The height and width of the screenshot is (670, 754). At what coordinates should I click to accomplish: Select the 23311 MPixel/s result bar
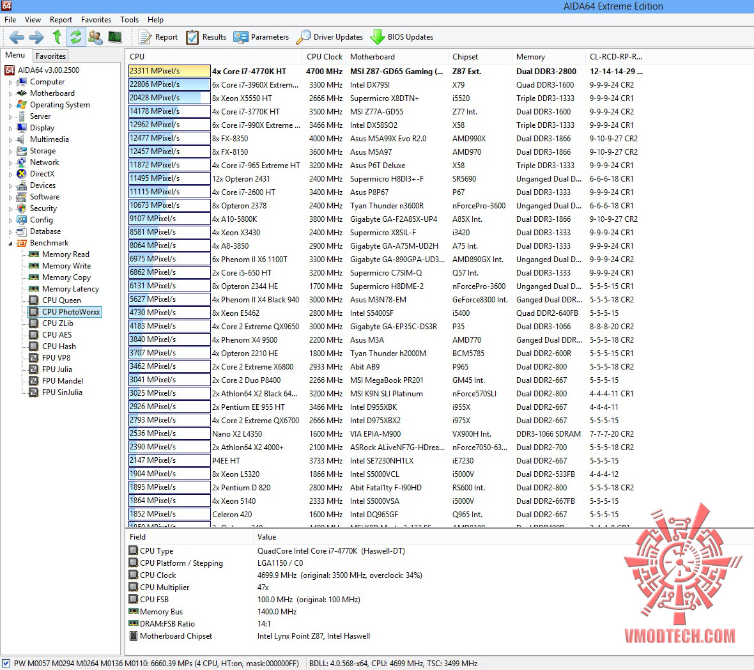(x=169, y=71)
